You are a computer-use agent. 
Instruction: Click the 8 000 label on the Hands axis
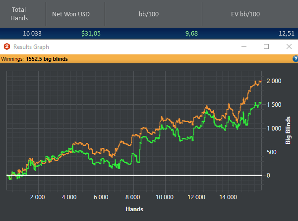pos(133,197)
